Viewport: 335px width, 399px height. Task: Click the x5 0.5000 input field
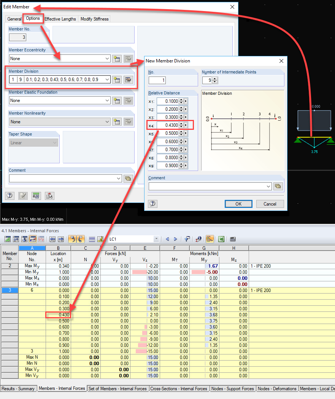click(168, 133)
